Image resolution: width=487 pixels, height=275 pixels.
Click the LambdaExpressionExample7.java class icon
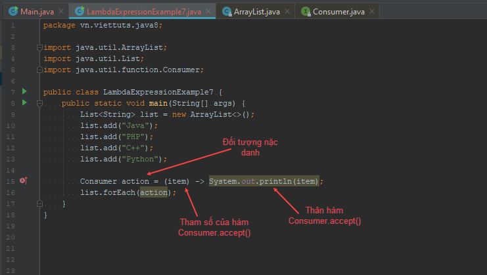pyautogui.click(x=80, y=11)
